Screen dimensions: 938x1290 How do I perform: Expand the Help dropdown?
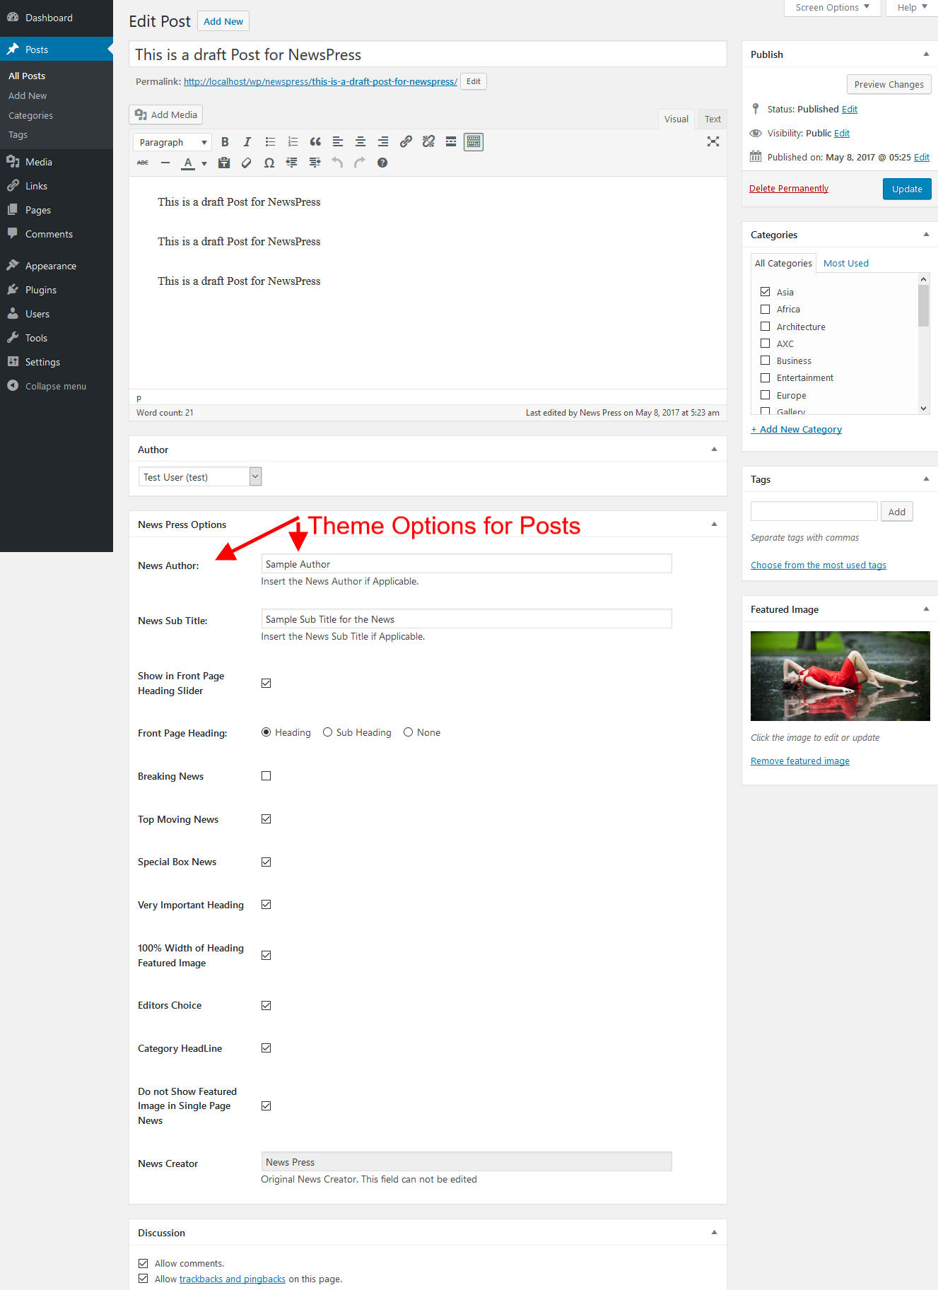(x=912, y=8)
